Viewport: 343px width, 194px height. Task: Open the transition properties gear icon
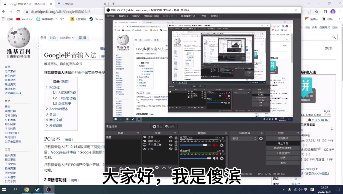[x=261, y=138]
